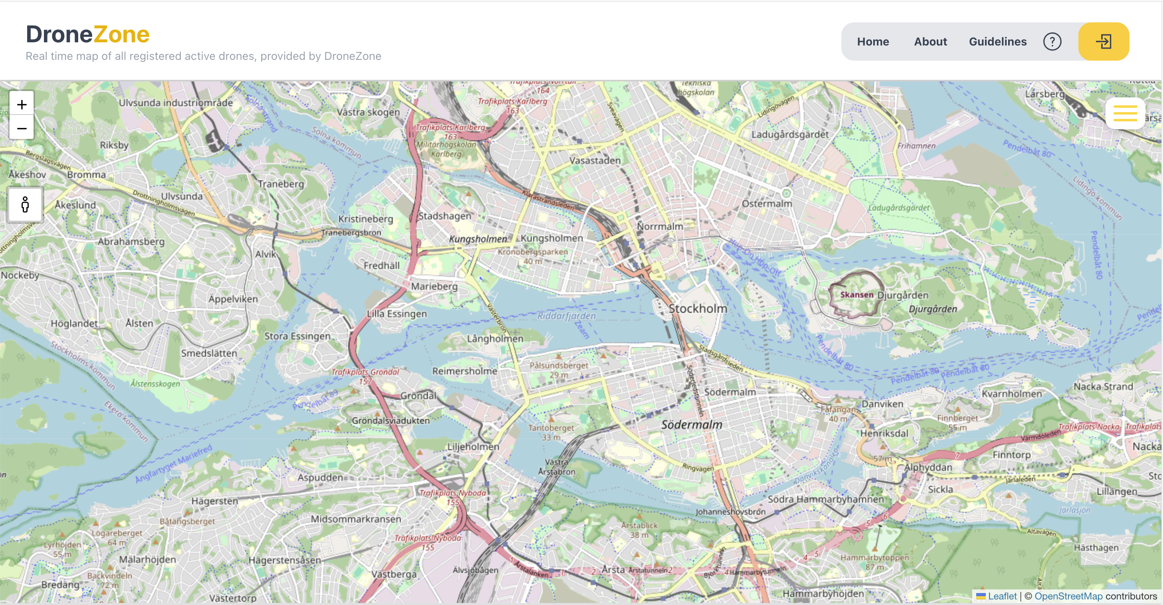The image size is (1163, 605).
Task: Open the yellow hamburger map menu
Action: pos(1125,113)
